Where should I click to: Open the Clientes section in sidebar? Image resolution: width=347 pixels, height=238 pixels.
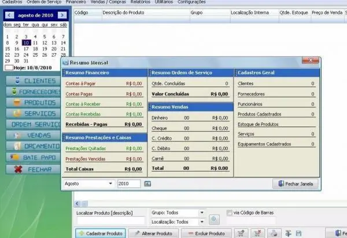35,81
